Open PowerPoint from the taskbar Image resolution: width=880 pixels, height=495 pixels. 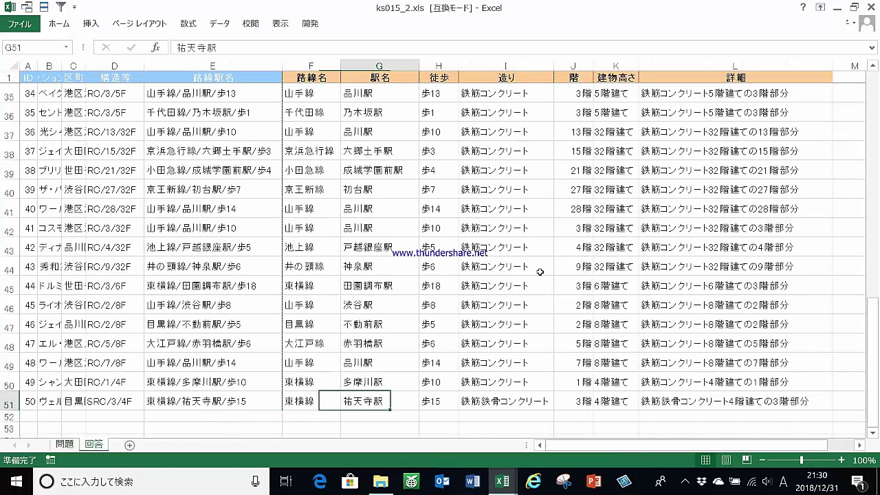593,481
